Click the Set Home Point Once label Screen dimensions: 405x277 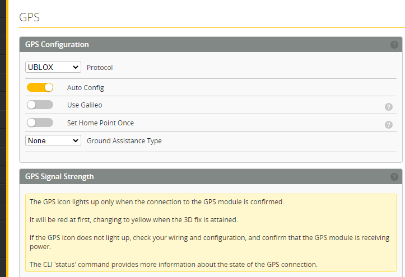pyautogui.click(x=100, y=123)
